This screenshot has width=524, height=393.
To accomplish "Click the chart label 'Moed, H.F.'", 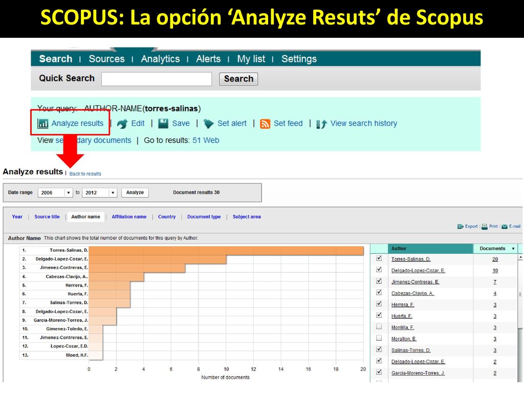I will tap(77, 355).
